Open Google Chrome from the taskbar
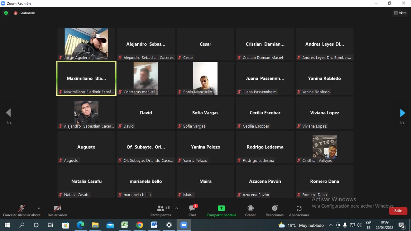 139,225
